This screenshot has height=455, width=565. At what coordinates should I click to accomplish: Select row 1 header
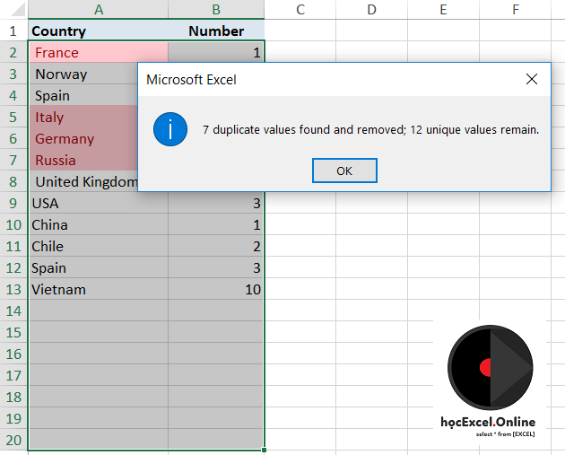click(x=13, y=31)
